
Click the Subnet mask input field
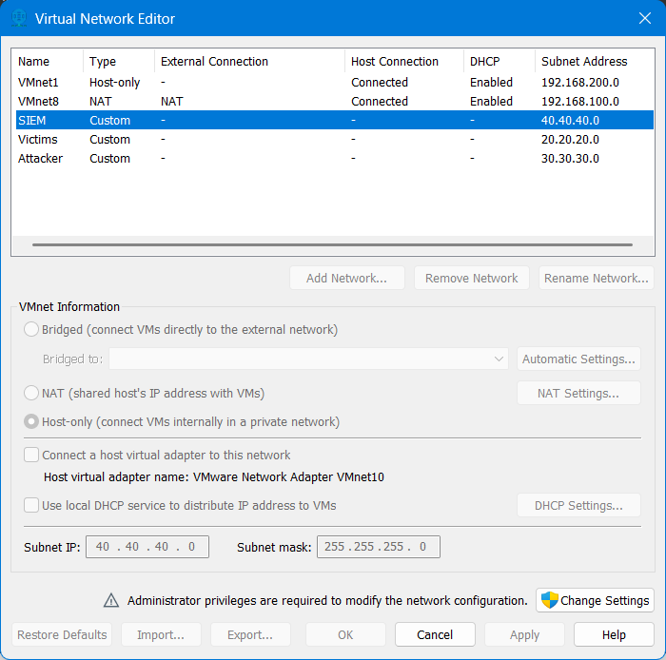[x=378, y=547]
